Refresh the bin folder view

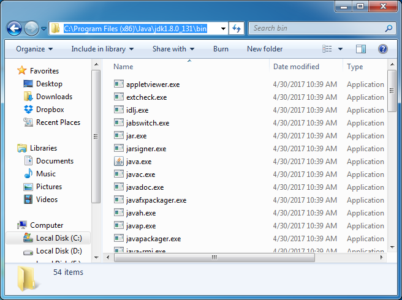click(237, 28)
